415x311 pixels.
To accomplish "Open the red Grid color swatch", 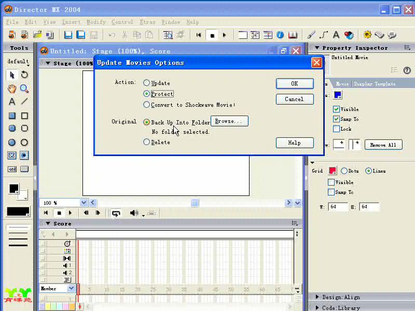I will point(332,171).
